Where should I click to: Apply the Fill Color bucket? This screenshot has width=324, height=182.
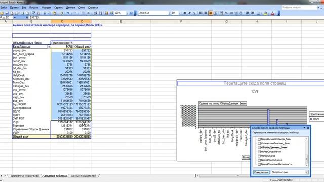click(x=265, y=13)
